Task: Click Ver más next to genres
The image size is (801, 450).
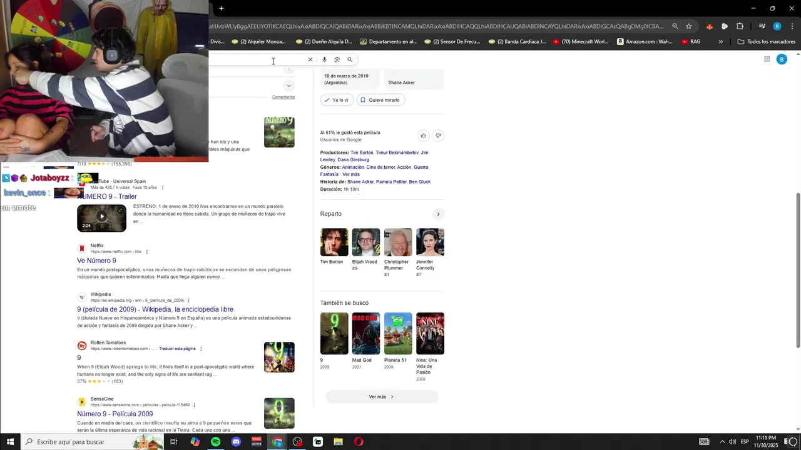Action: 351,174
